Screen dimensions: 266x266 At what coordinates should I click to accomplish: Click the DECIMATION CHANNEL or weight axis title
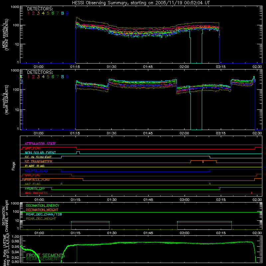[5, 216]
